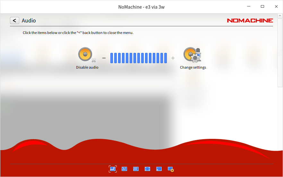Click the scrollbar up arrow
Viewport: 283px width, 177px height.
click(280, 16)
